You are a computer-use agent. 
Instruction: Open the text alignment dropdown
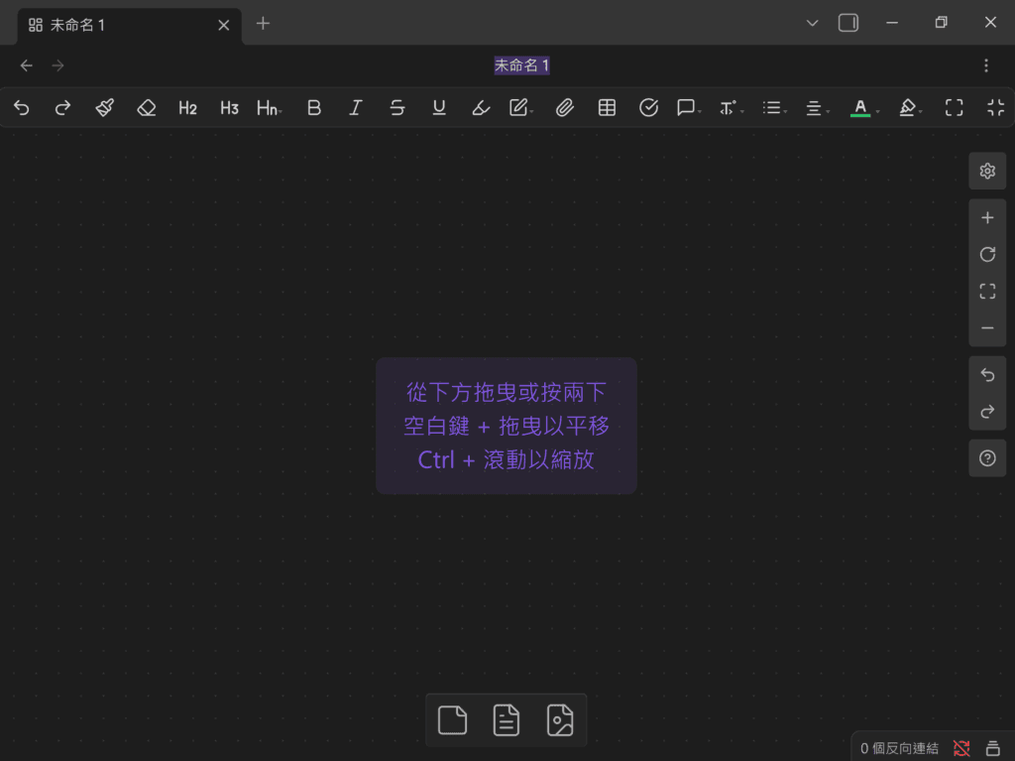(x=816, y=108)
